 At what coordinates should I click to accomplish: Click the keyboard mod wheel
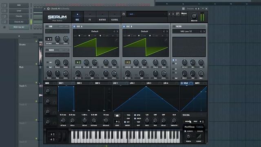pos(64,137)
